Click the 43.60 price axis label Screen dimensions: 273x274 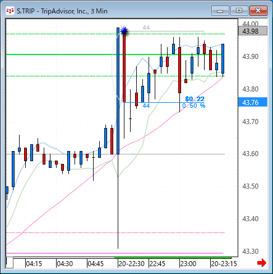(251, 154)
